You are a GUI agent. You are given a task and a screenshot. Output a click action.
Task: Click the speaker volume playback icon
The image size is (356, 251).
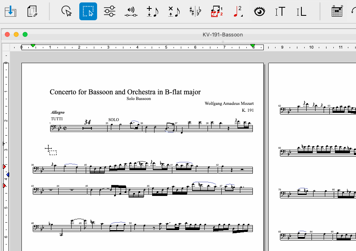click(x=130, y=11)
